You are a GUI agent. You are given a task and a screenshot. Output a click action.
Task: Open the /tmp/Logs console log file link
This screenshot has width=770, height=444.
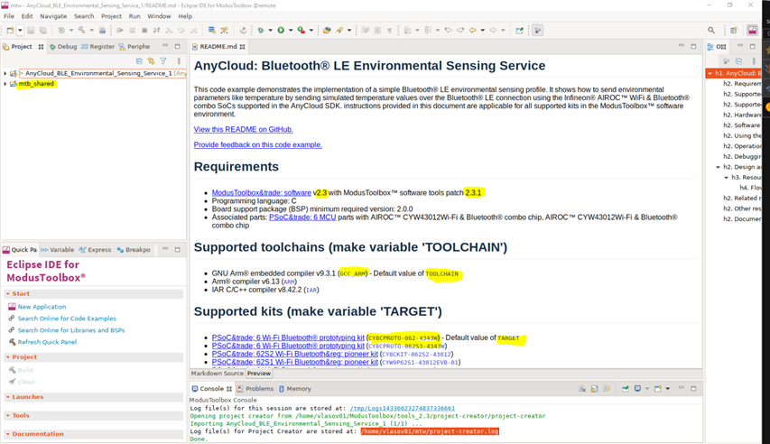pyautogui.click(x=403, y=408)
